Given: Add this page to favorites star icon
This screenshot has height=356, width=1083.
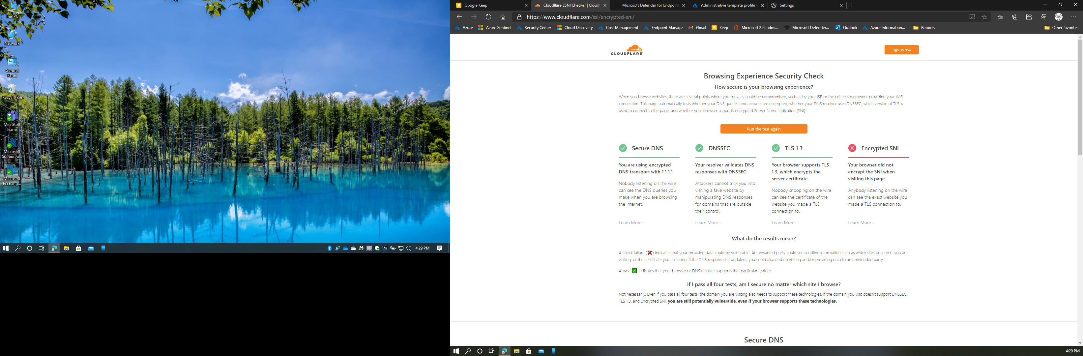Looking at the screenshot, I should (x=984, y=17).
